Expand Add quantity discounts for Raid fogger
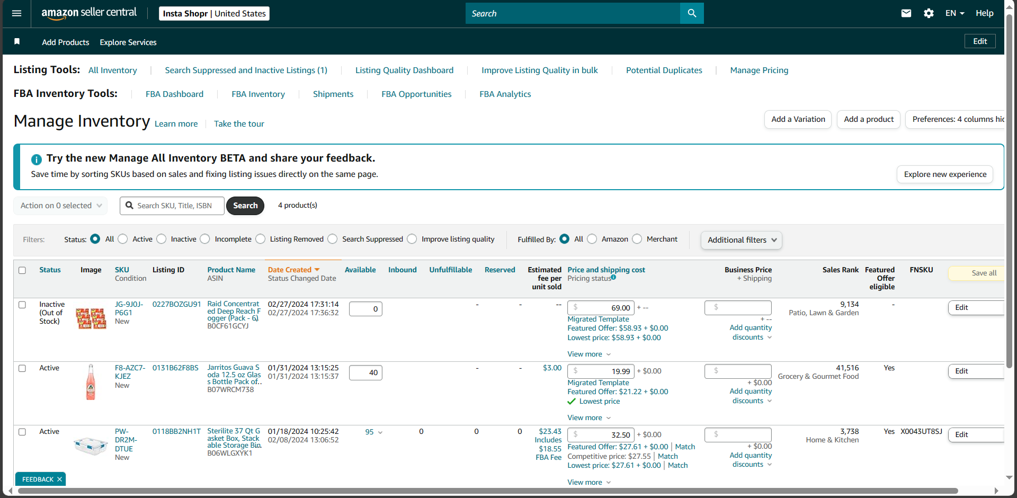 pyautogui.click(x=751, y=332)
